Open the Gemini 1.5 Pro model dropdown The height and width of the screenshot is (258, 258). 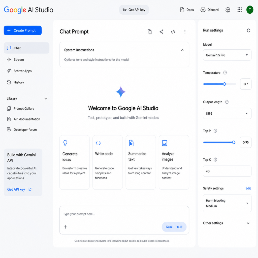(227, 55)
